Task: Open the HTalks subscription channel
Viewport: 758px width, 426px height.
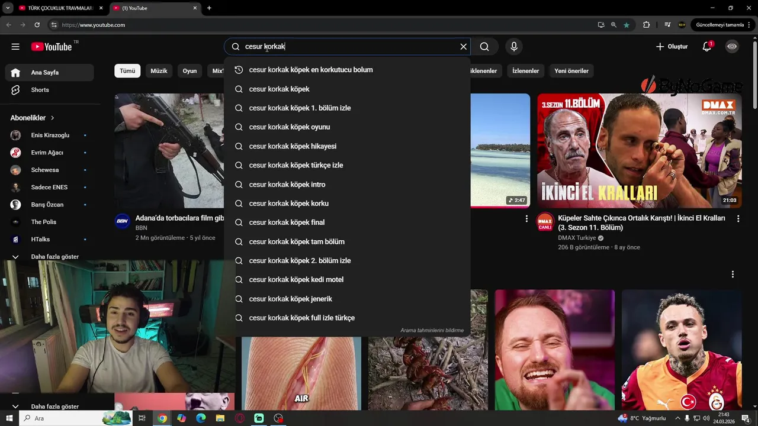Action: (x=50, y=239)
